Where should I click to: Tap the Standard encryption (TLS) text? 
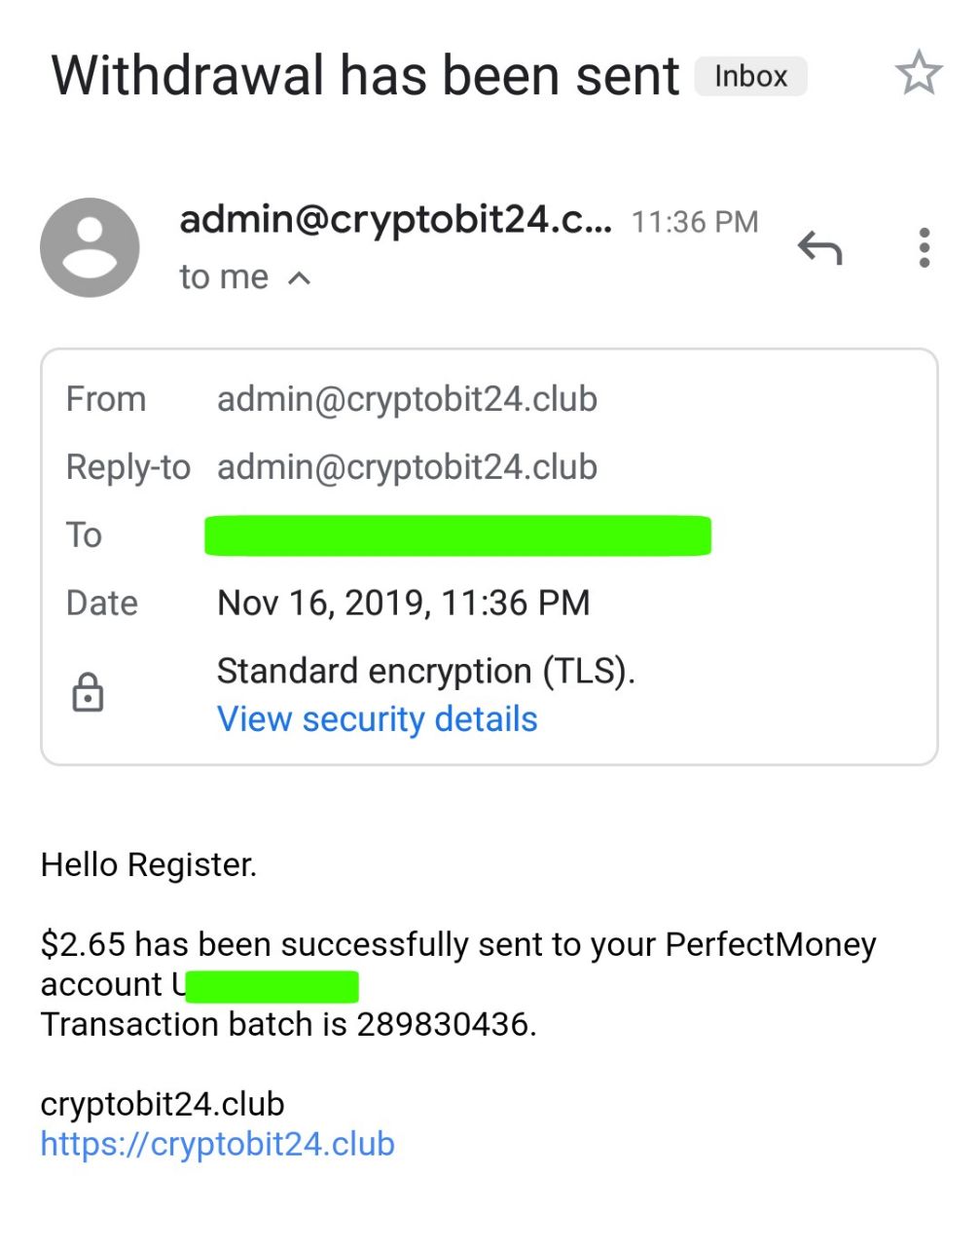pyautogui.click(x=425, y=672)
